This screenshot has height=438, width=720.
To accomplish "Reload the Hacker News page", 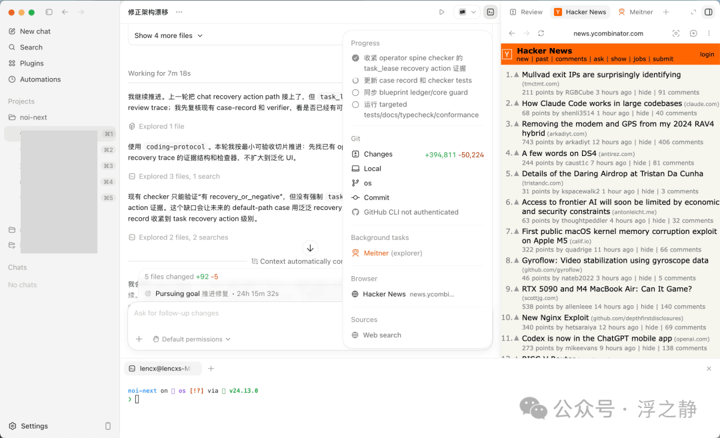I will click(x=541, y=33).
